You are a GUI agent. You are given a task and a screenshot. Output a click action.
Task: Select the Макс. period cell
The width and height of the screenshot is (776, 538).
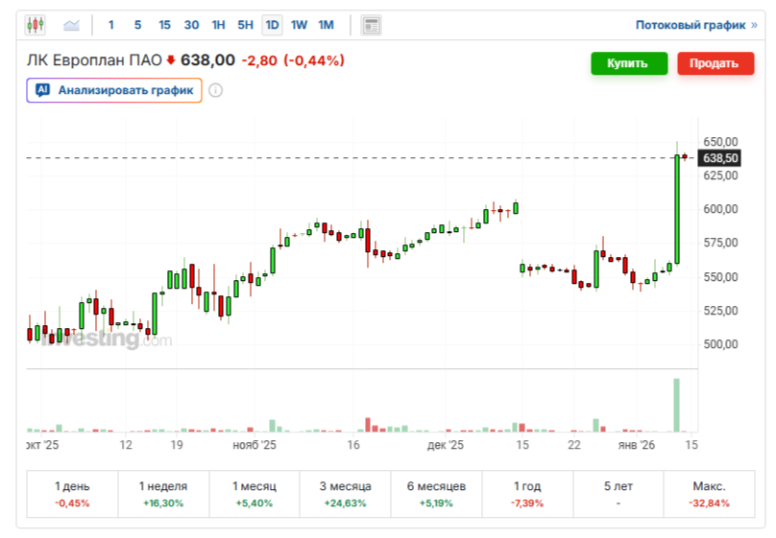(709, 494)
